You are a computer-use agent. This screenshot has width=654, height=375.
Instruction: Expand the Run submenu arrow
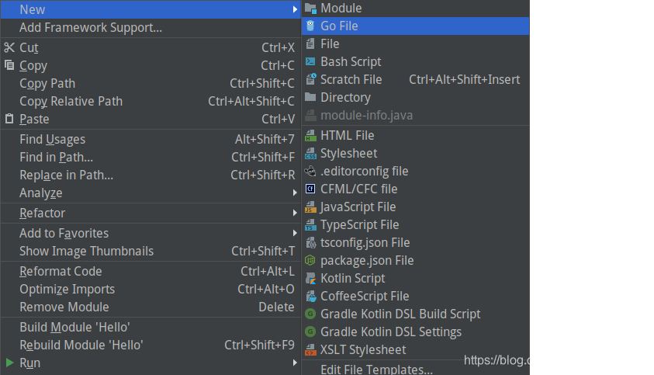coord(295,363)
